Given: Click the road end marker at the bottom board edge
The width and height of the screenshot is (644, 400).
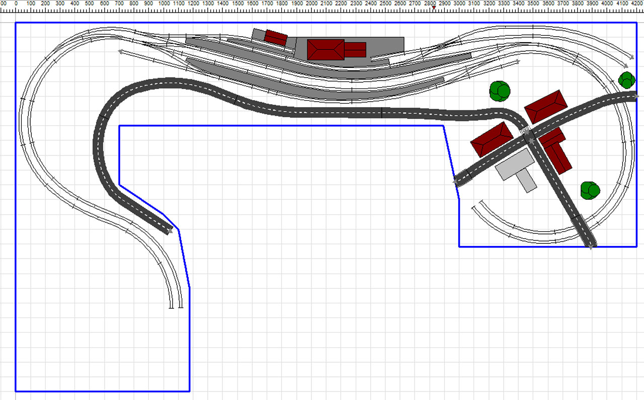Looking at the screenshot, I should [x=590, y=247].
